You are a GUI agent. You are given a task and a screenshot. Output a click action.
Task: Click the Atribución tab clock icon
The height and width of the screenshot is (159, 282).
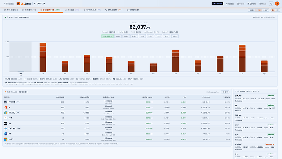(23, 10)
